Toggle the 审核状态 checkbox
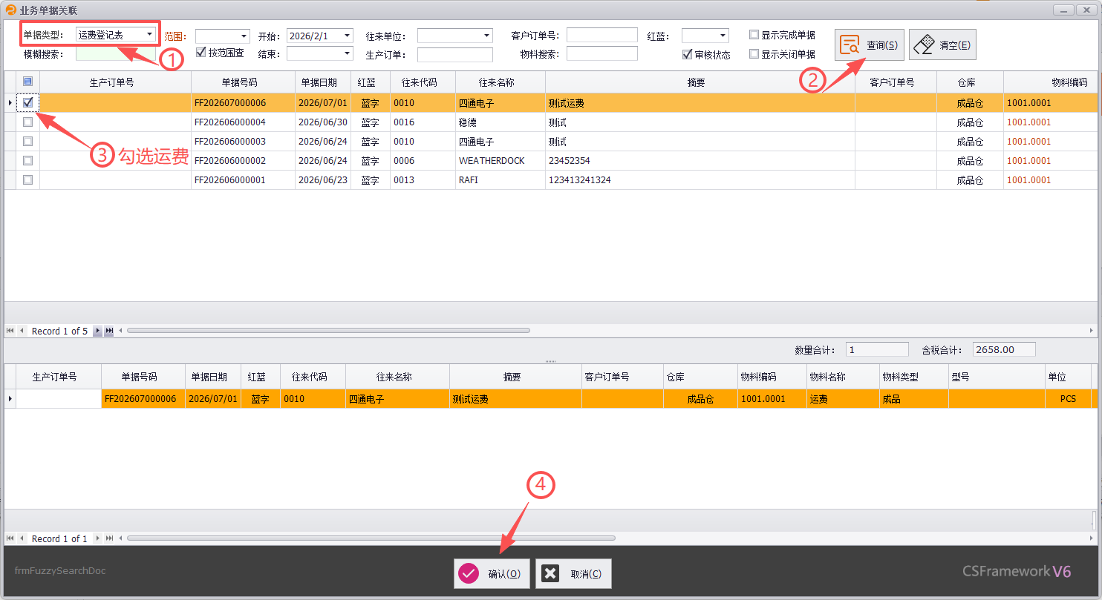The image size is (1102, 600). (687, 54)
